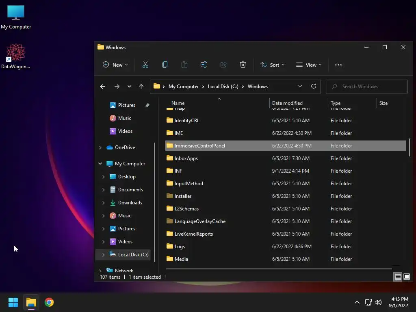
Task: Click File Explorer on the taskbar
Action: 31,302
